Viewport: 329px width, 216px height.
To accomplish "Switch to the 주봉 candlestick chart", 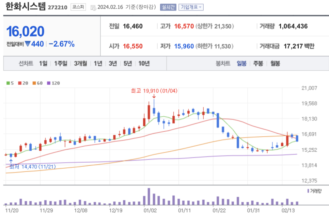I will 258,64.
